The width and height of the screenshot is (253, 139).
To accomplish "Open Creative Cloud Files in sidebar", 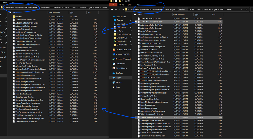I will [123, 50].
